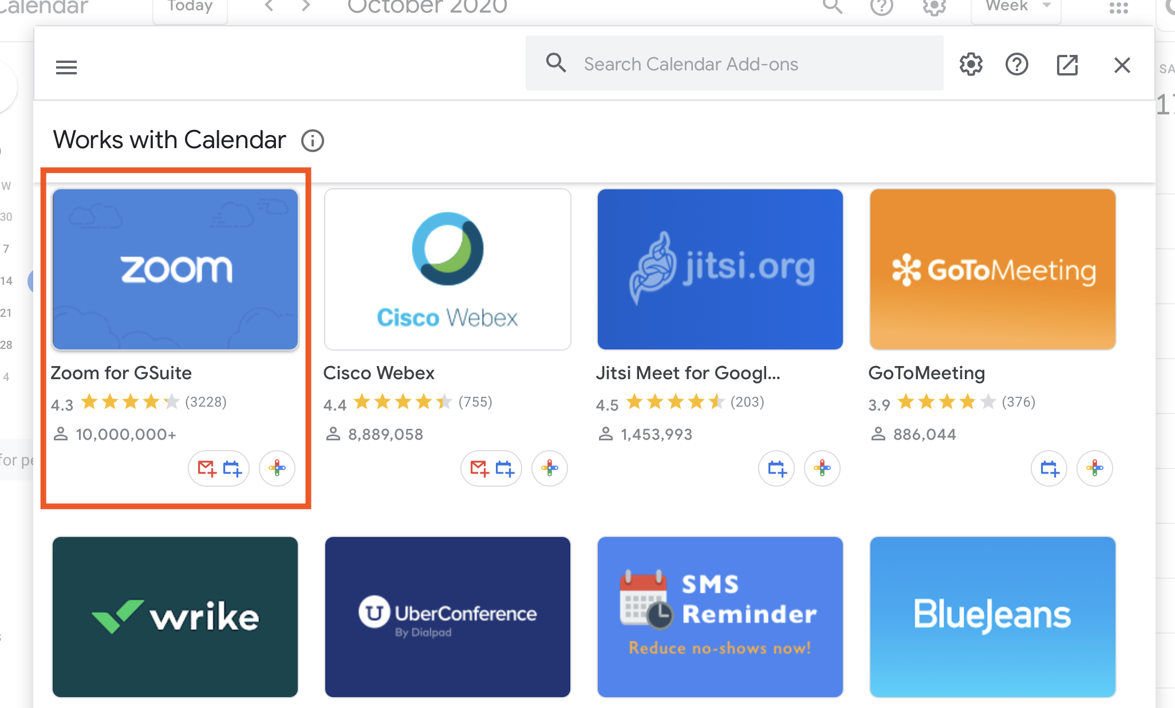Click Calendar badge under GoToMeeting
The width and height of the screenshot is (1175, 708).
tap(1049, 468)
